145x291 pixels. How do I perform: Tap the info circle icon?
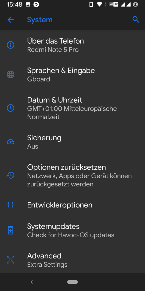click(10, 45)
